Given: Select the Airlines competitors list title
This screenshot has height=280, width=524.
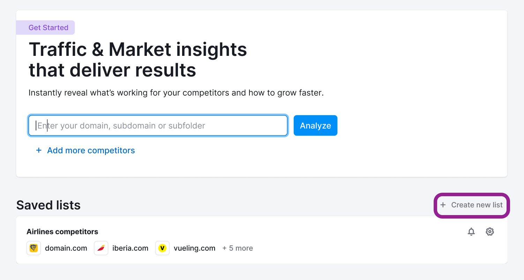Looking at the screenshot, I should coord(62,231).
